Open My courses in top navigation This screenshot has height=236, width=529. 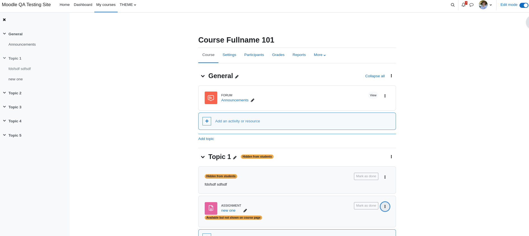point(106,5)
